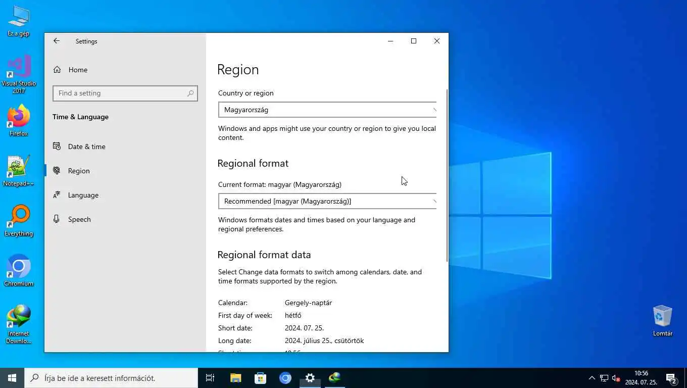Click the search magnifier in Find a setting
This screenshot has height=388, width=687.
[x=190, y=93]
